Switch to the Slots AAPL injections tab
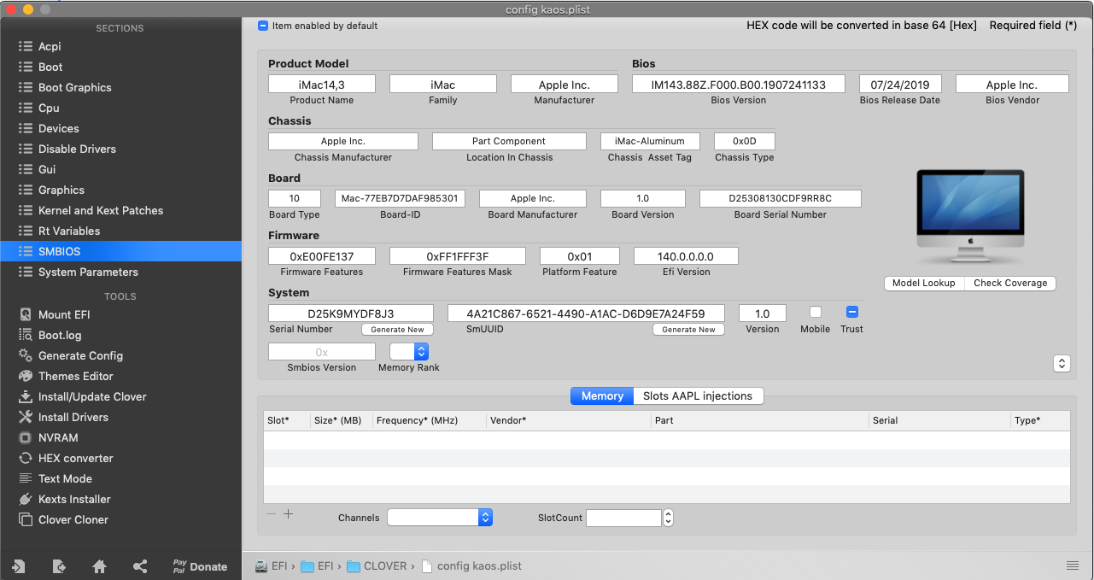The image size is (1094, 580). click(697, 395)
